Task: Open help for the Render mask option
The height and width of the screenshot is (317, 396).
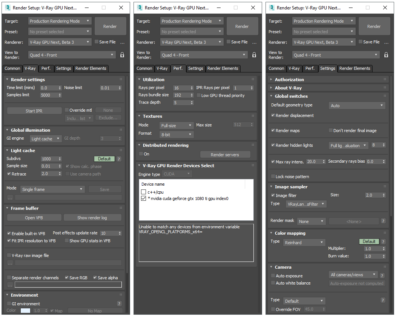Action: tap(383, 221)
